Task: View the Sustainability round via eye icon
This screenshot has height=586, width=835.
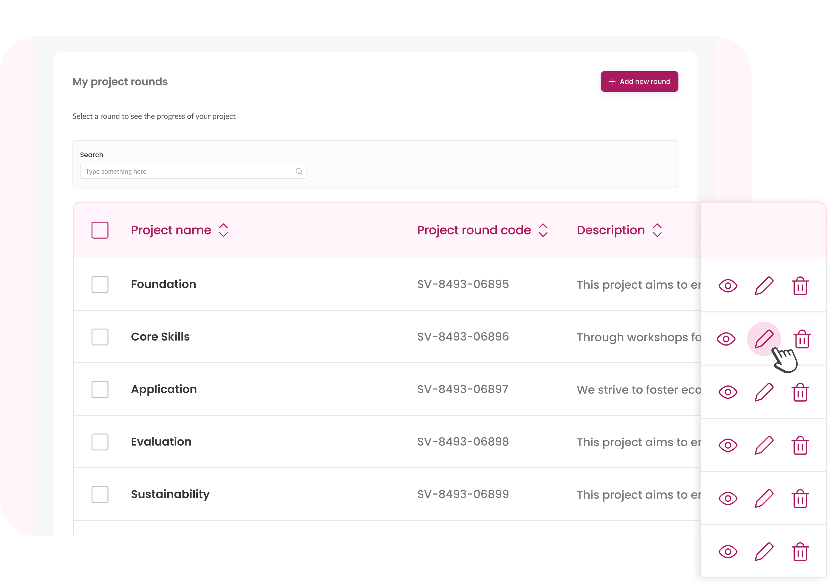Action: pos(727,498)
